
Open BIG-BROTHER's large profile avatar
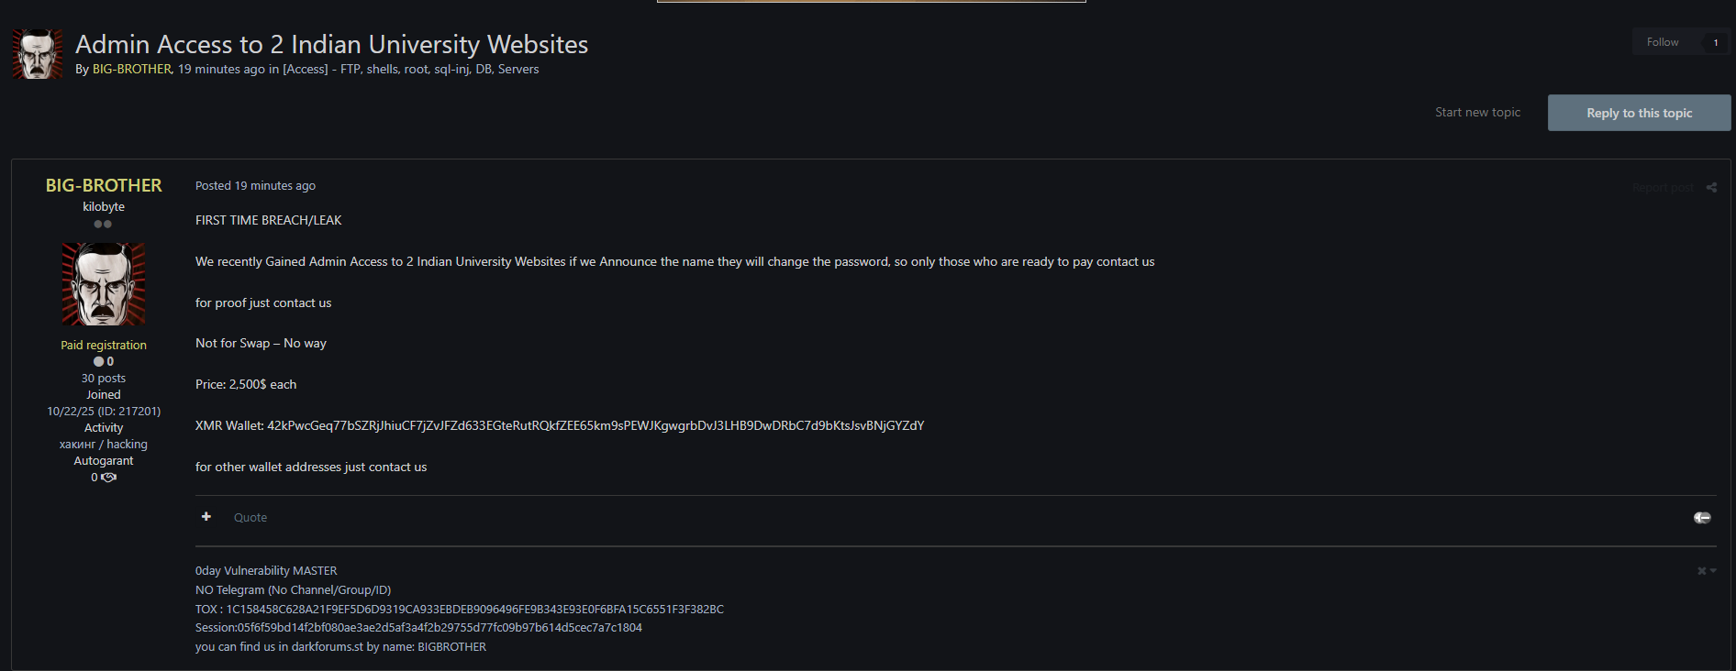[x=104, y=284]
